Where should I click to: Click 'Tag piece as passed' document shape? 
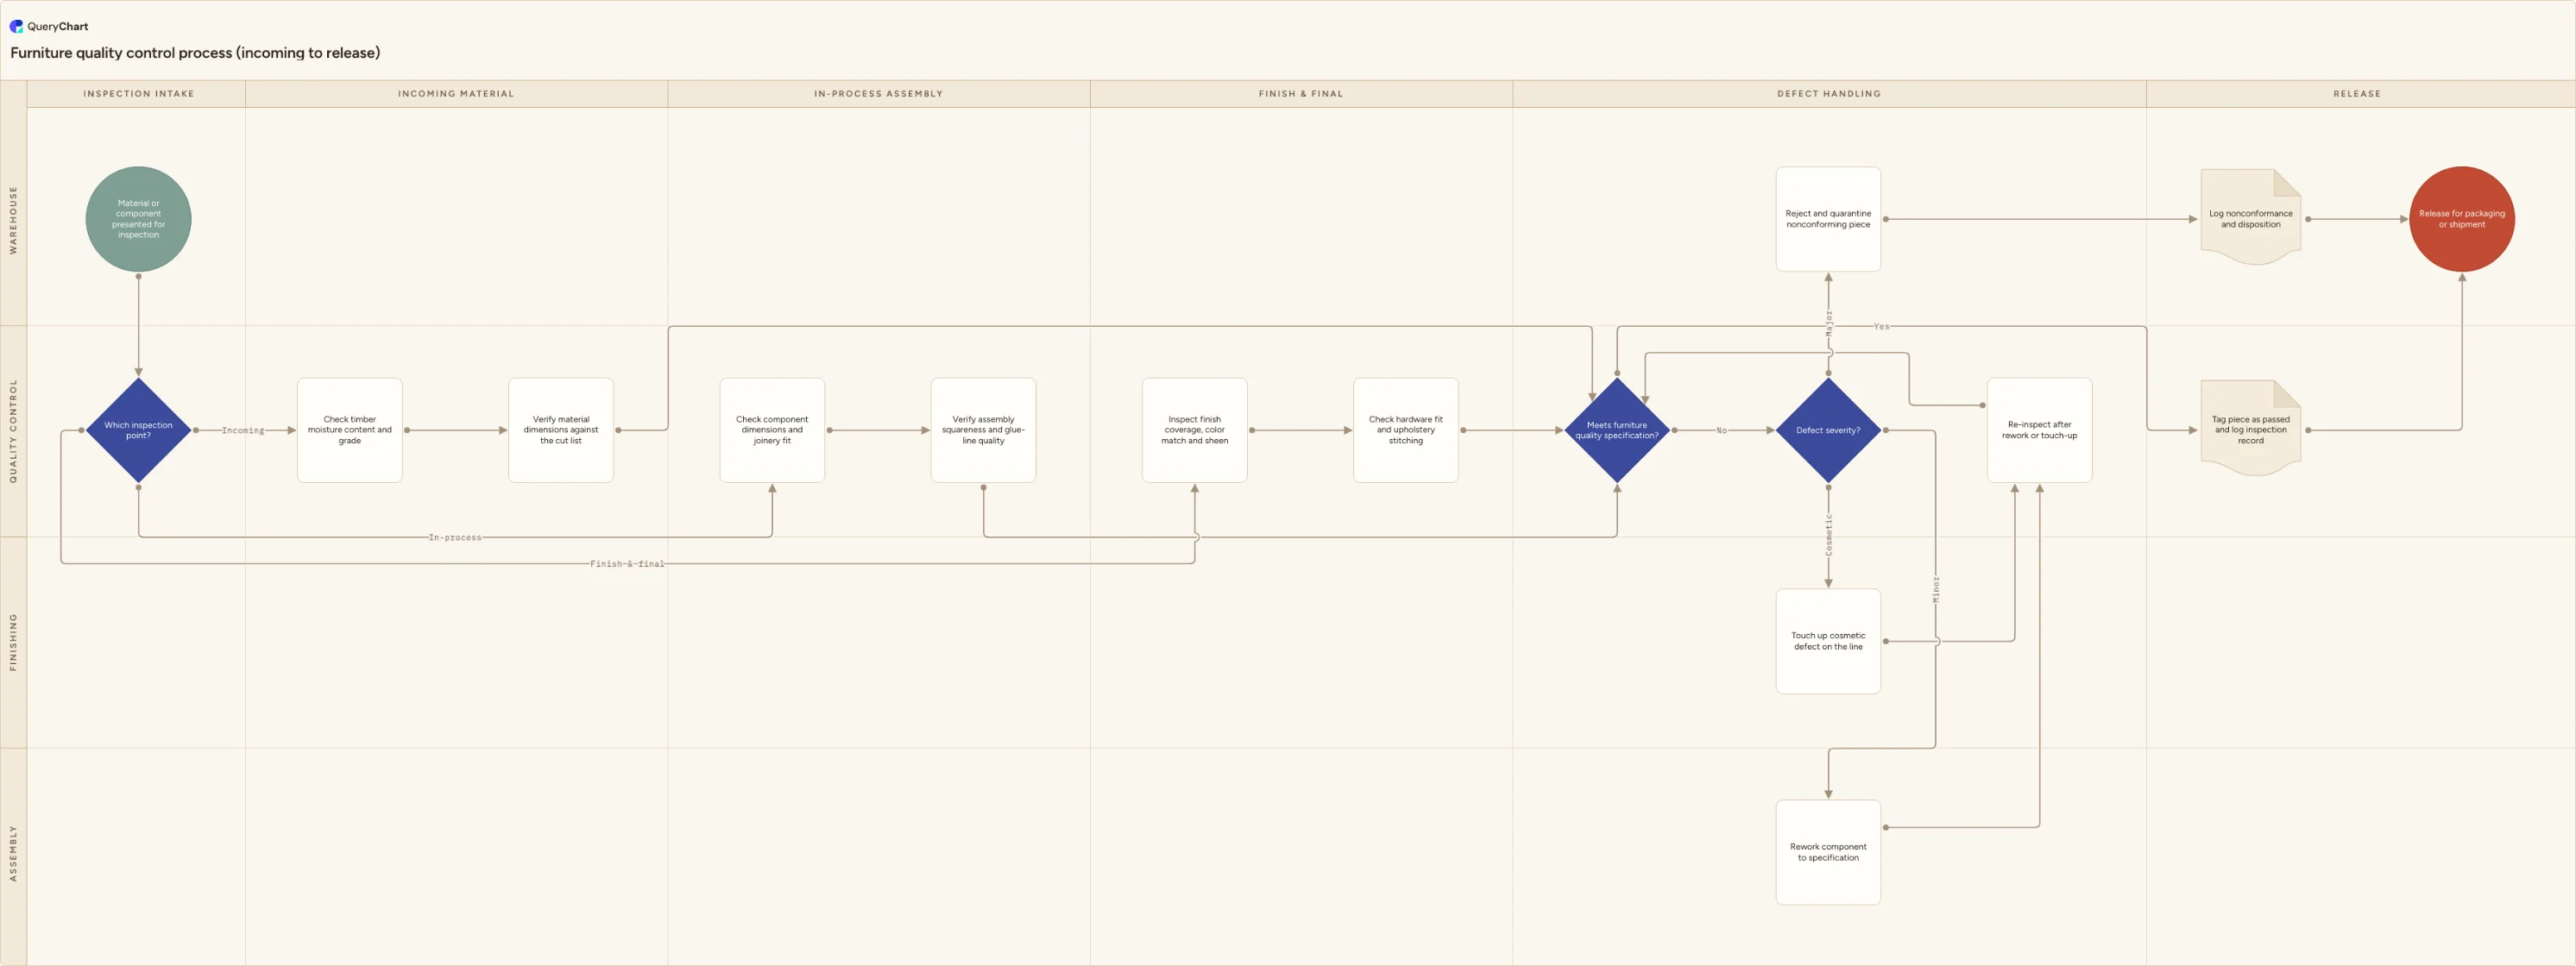pyautogui.click(x=2251, y=428)
